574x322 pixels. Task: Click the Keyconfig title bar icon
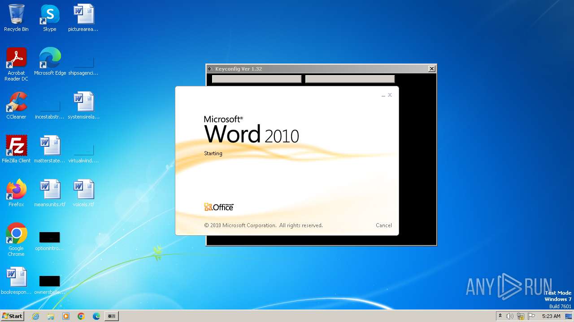coord(210,69)
